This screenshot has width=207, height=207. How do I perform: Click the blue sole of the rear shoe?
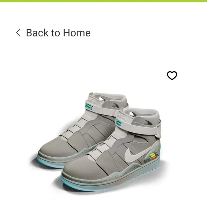(50, 163)
